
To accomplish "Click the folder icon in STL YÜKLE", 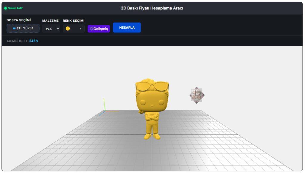I will pyautogui.click(x=14, y=28).
